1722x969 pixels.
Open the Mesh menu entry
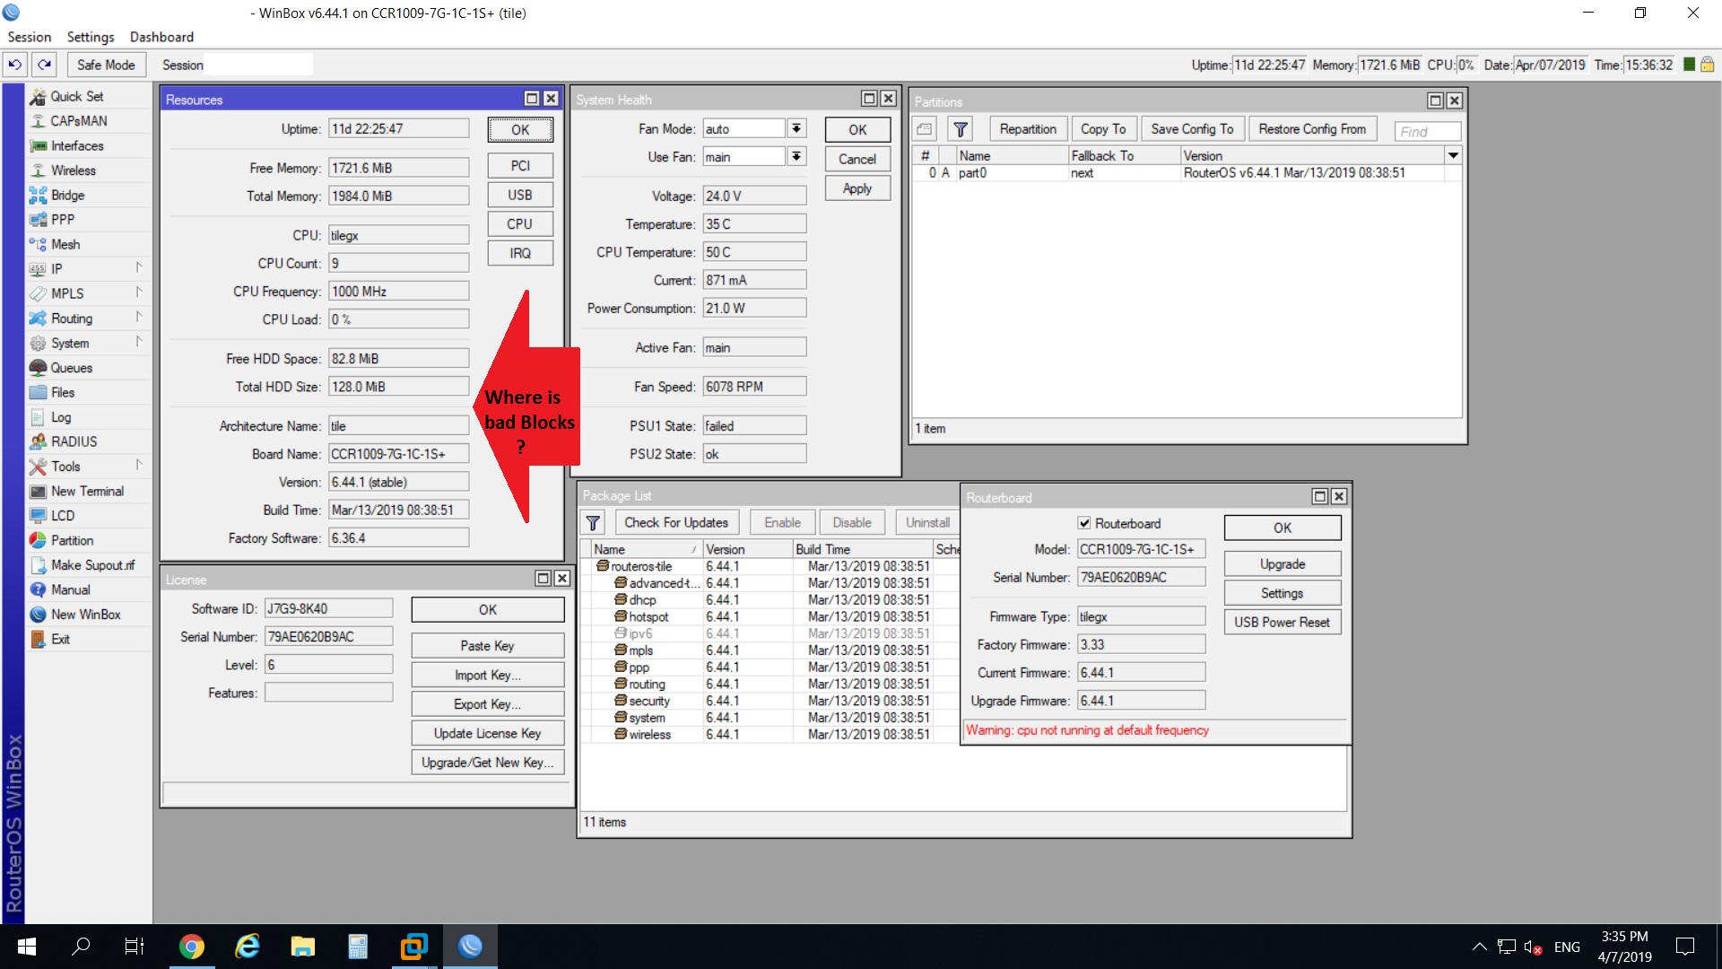[x=65, y=244]
